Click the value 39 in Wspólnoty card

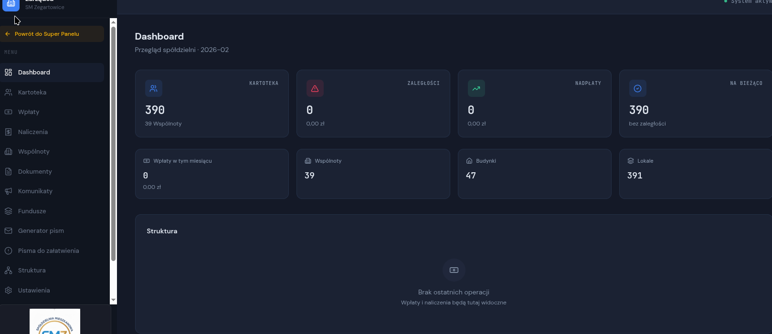(x=309, y=176)
